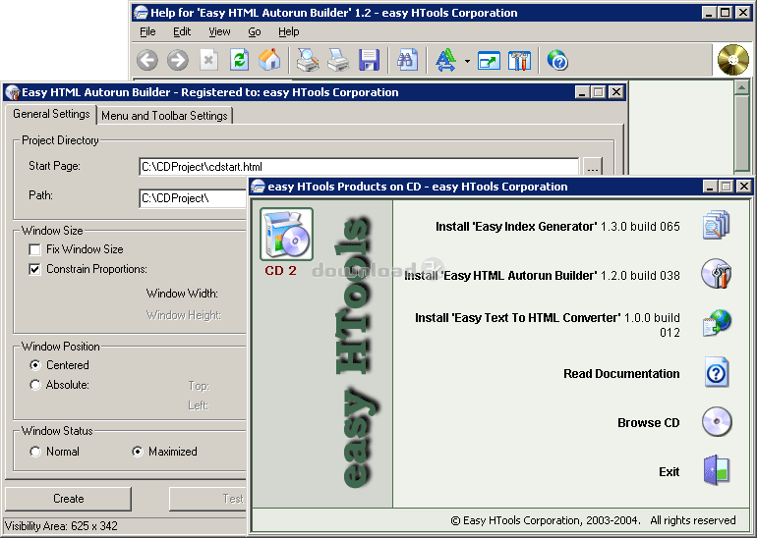This screenshot has height=538, width=757.
Task: Click Install 'Easy Index Generator' link
Action: [x=557, y=227]
